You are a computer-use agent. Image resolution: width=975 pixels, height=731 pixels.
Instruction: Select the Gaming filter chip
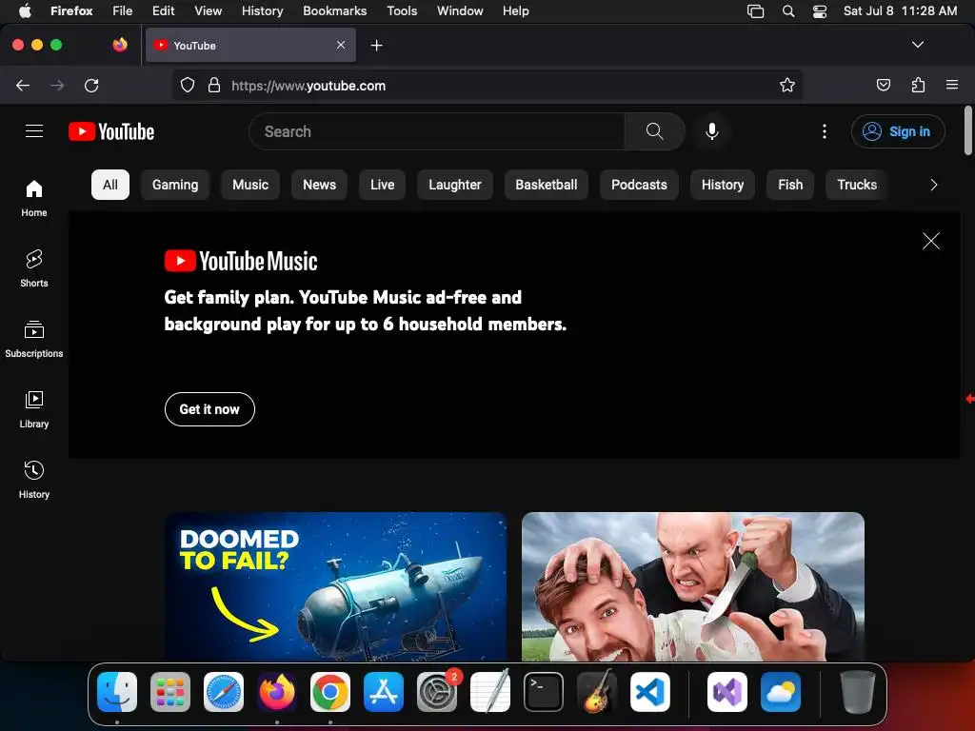coord(175,185)
